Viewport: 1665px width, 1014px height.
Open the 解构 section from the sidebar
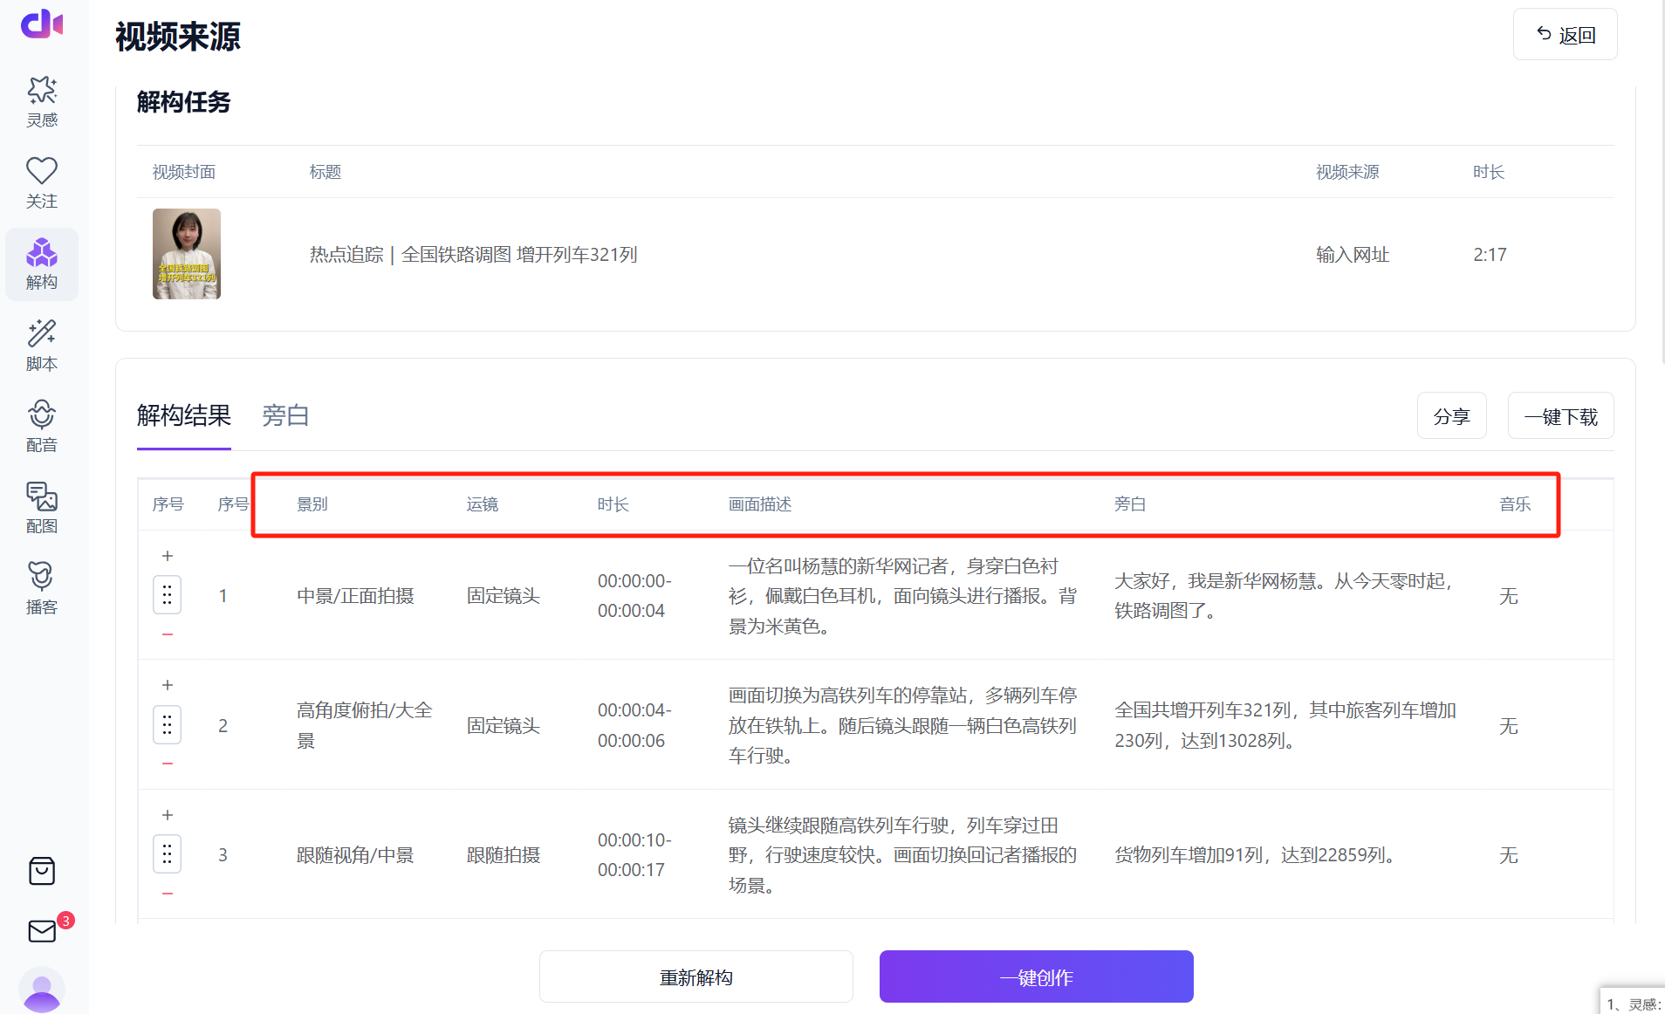click(41, 263)
